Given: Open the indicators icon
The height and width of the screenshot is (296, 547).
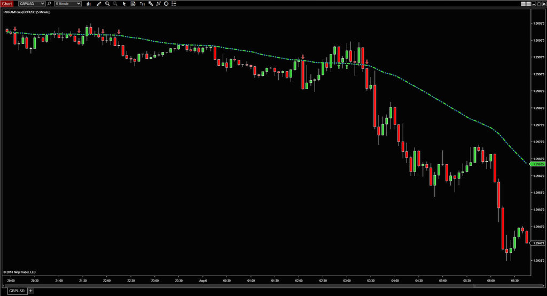Looking at the screenshot, I should pyautogui.click(x=158, y=4).
